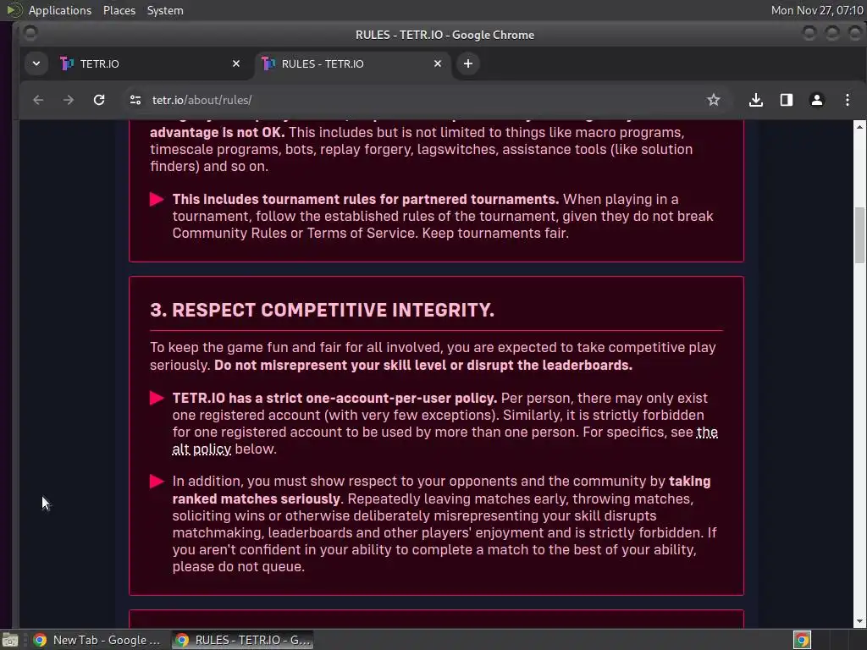This screenshot has width=867, height=650.
Task: Go back to previous page
Action: 38,100
